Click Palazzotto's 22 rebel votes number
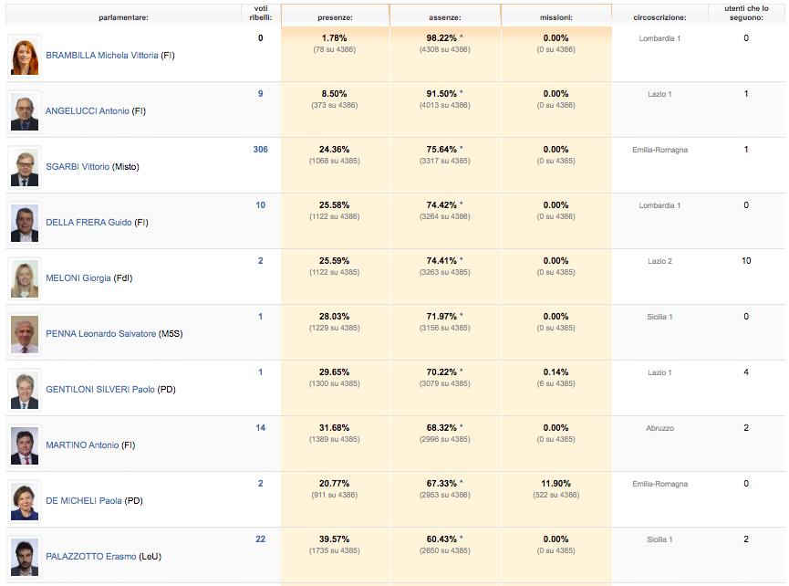The height and width of the screenshot is (586, 789). [260, 539]
